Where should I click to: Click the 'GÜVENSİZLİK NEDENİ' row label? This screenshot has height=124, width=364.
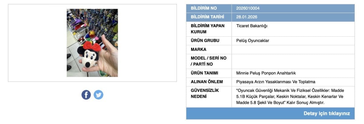(x=205, y=93)
